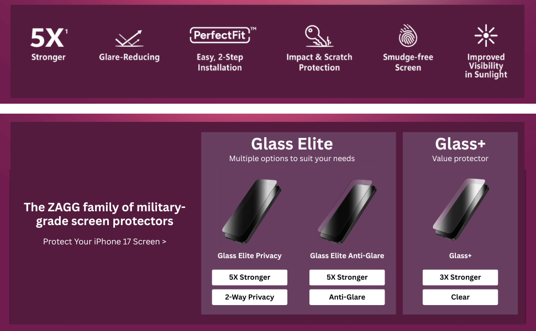Click the Anti-Glare button

[347, 297]
